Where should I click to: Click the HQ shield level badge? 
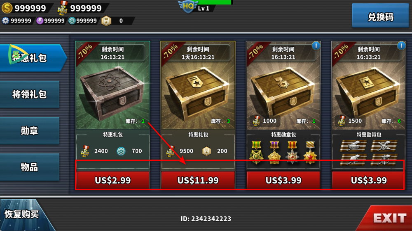pyautogui.click(x=187, y=6)
